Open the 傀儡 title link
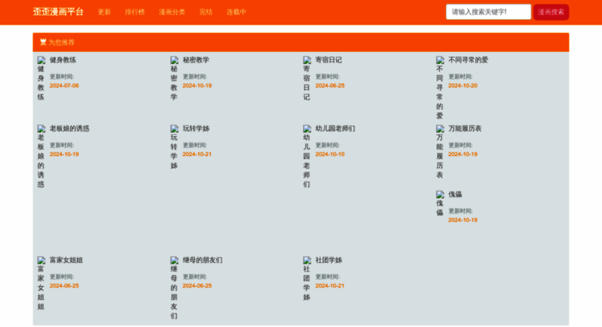 coord(455,194)
